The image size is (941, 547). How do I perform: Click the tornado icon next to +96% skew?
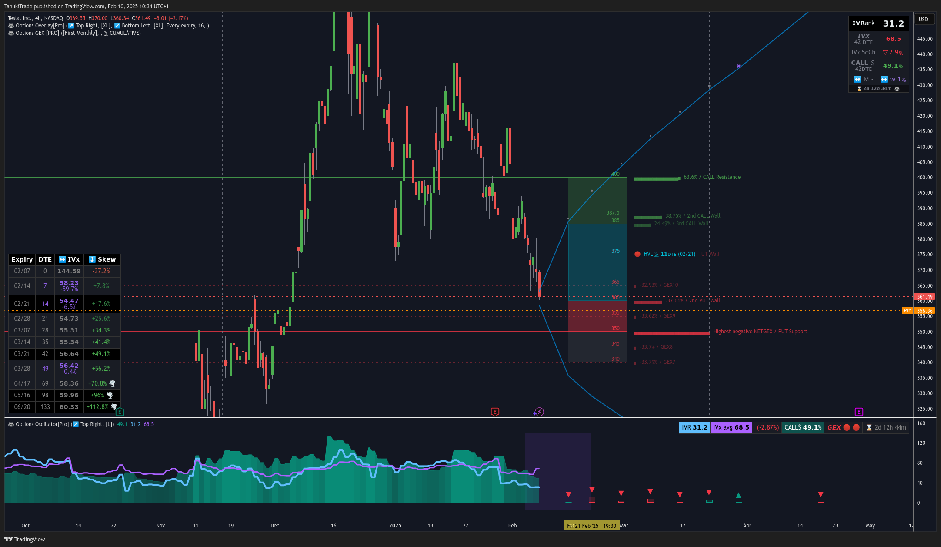110,395
